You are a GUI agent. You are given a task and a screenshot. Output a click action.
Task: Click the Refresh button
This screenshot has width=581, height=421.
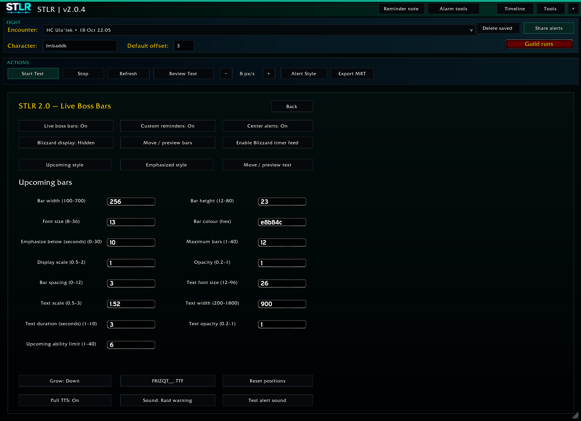tap(128, 74)
